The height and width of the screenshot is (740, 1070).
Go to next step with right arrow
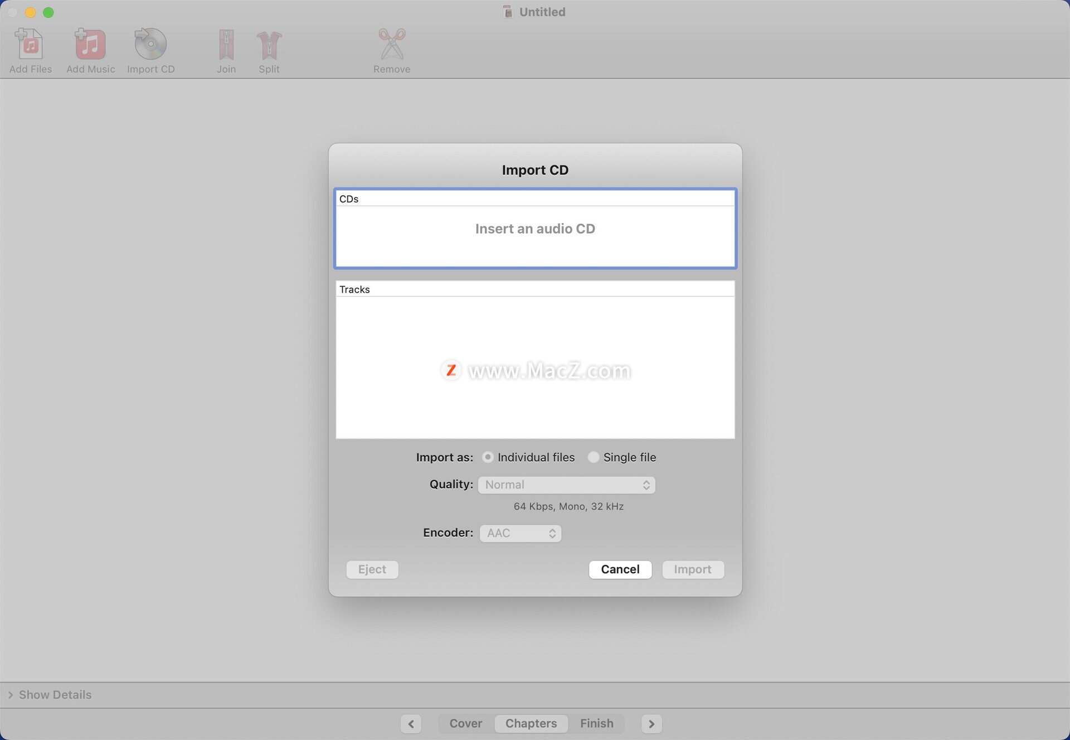[651, 724]
